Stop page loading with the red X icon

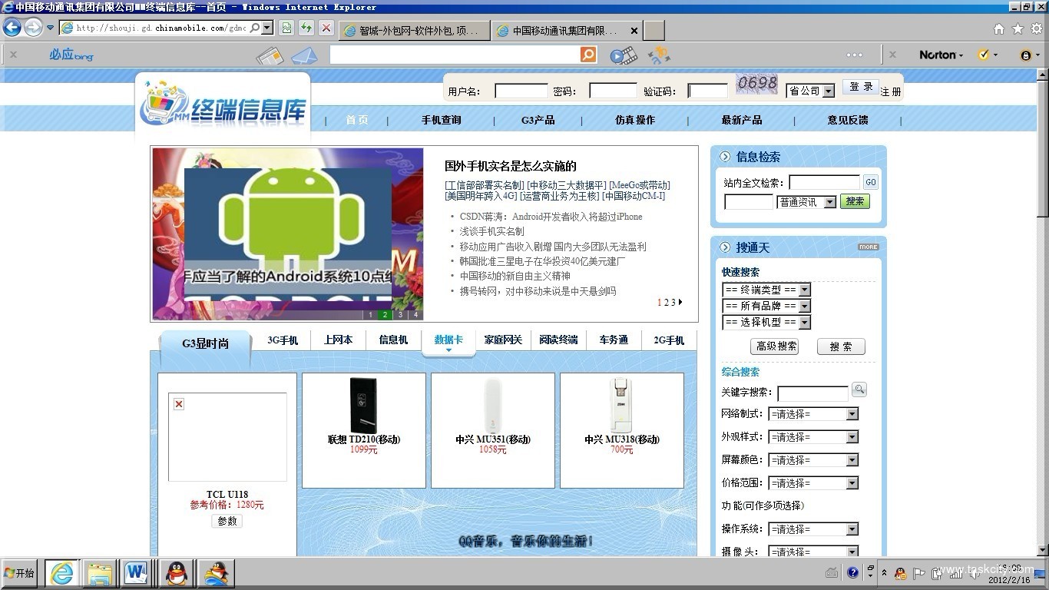[326, 28]
